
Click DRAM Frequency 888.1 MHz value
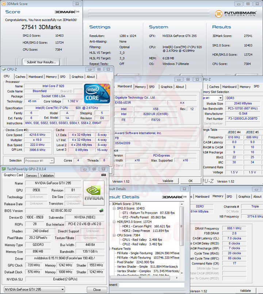tap(234, 228)
